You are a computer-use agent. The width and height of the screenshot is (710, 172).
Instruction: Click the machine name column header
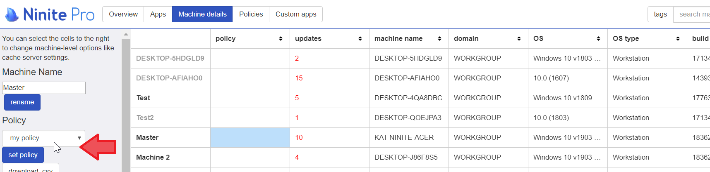point(409,38)
